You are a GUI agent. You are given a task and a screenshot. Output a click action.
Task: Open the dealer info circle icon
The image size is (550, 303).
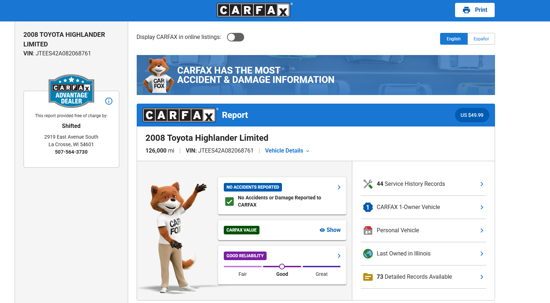(109, 101)
